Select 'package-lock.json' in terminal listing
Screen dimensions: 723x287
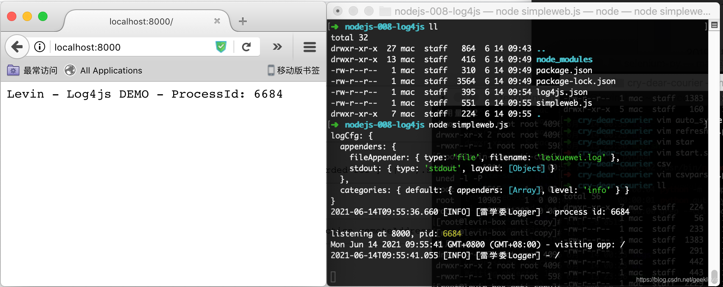576,81
